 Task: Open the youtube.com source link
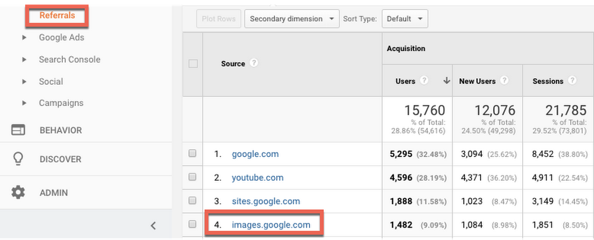point(258,178)
